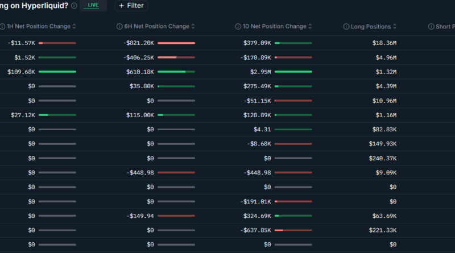Click the plus icon in Filter button
Viewport: 455px width, 253px height.
[121, 6]
